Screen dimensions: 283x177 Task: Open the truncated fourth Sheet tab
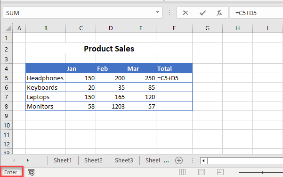153,160
